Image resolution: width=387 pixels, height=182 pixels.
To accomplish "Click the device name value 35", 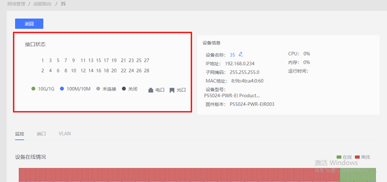I will point(232,55).
